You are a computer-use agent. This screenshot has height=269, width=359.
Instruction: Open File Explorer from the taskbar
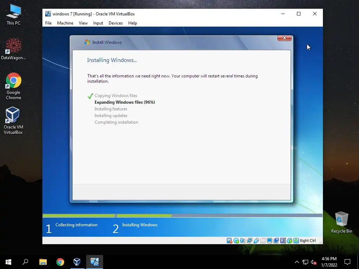point(43,262)
